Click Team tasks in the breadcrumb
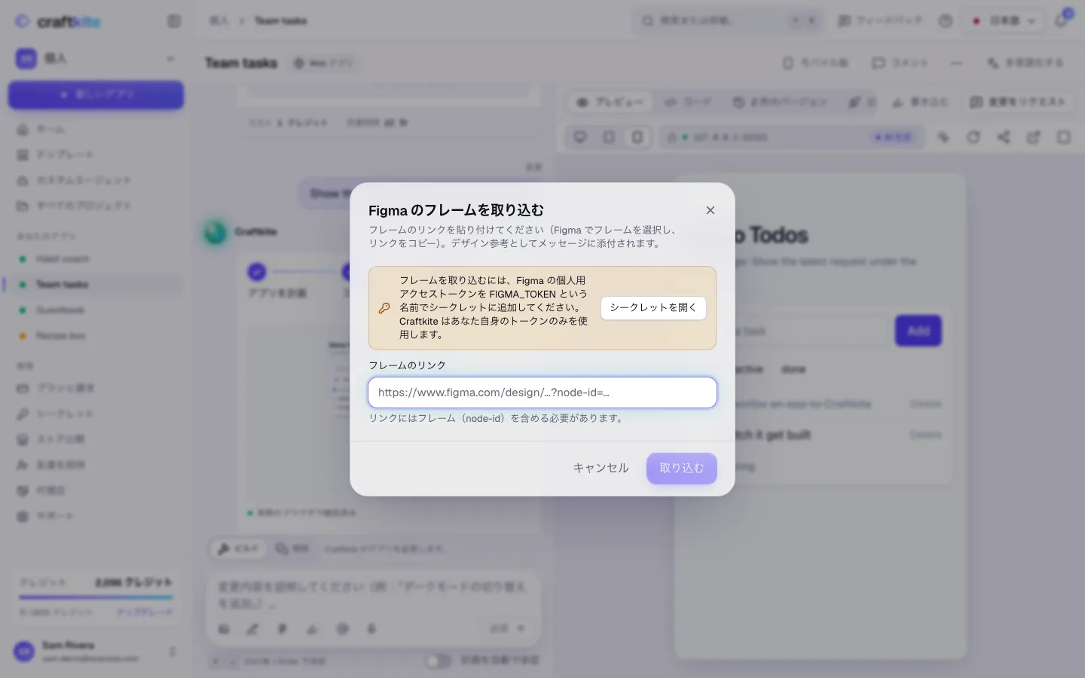This screenshot has height=678, width=1085. [280, 20]
